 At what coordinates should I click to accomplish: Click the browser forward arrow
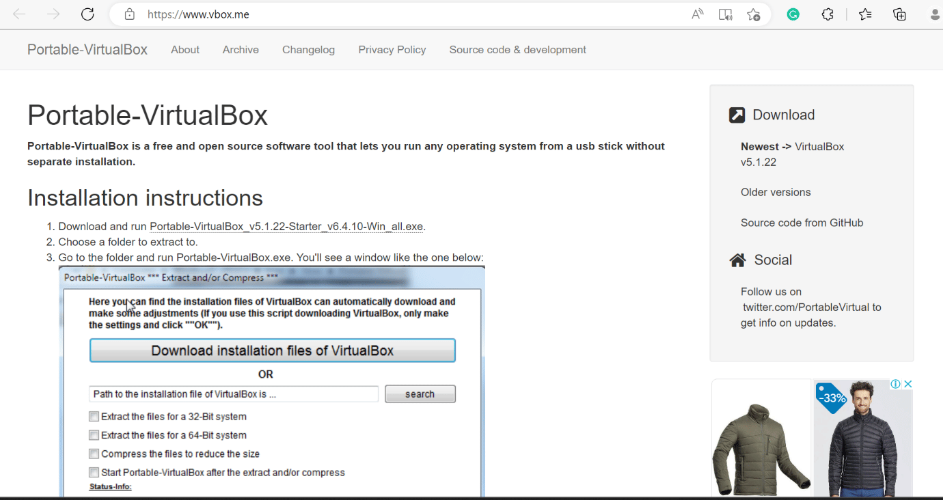point(53,14)
